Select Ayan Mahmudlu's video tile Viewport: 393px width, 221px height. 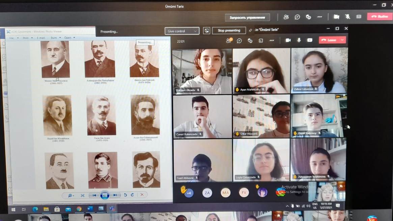[261, 71]
